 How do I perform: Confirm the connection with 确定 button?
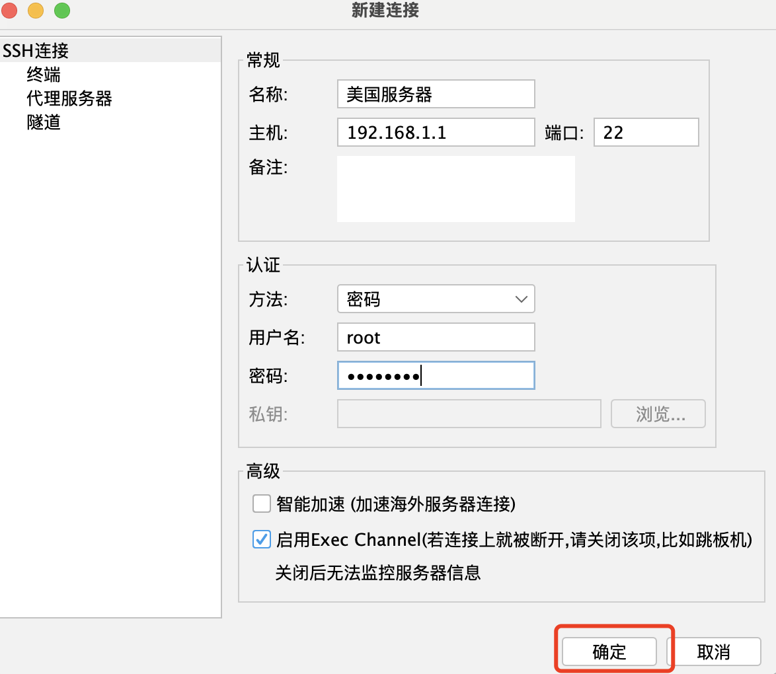click(x=609, y=652)
